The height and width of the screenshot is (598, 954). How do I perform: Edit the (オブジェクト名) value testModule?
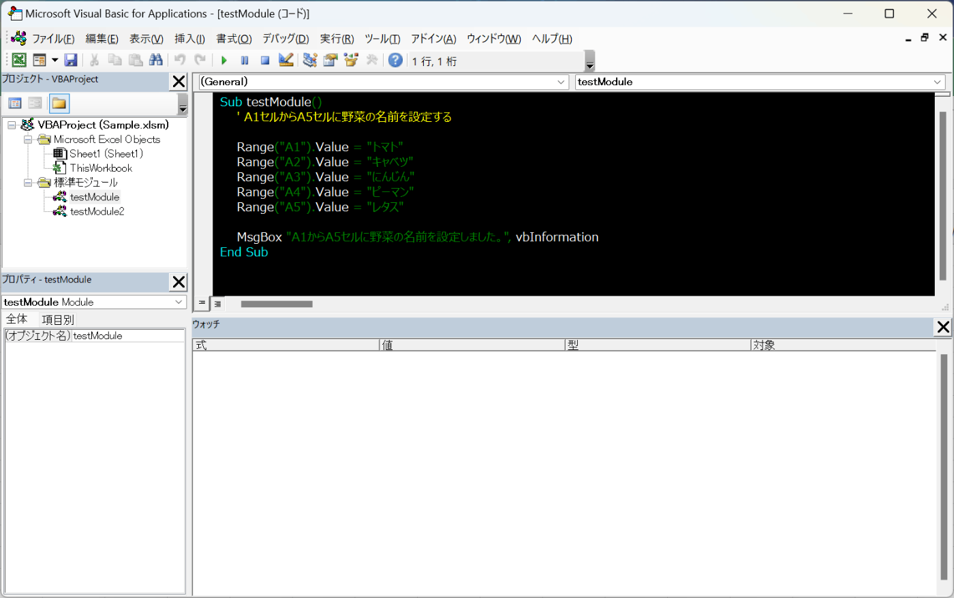tap(128, 336)
